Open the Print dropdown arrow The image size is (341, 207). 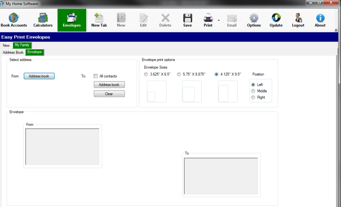pyautogui.click(x=218, y=21)
